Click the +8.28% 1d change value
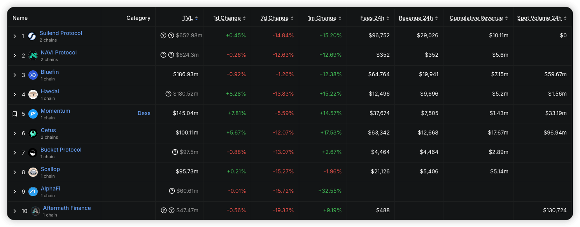The image size is (580, 227). (x=236, y=94)
